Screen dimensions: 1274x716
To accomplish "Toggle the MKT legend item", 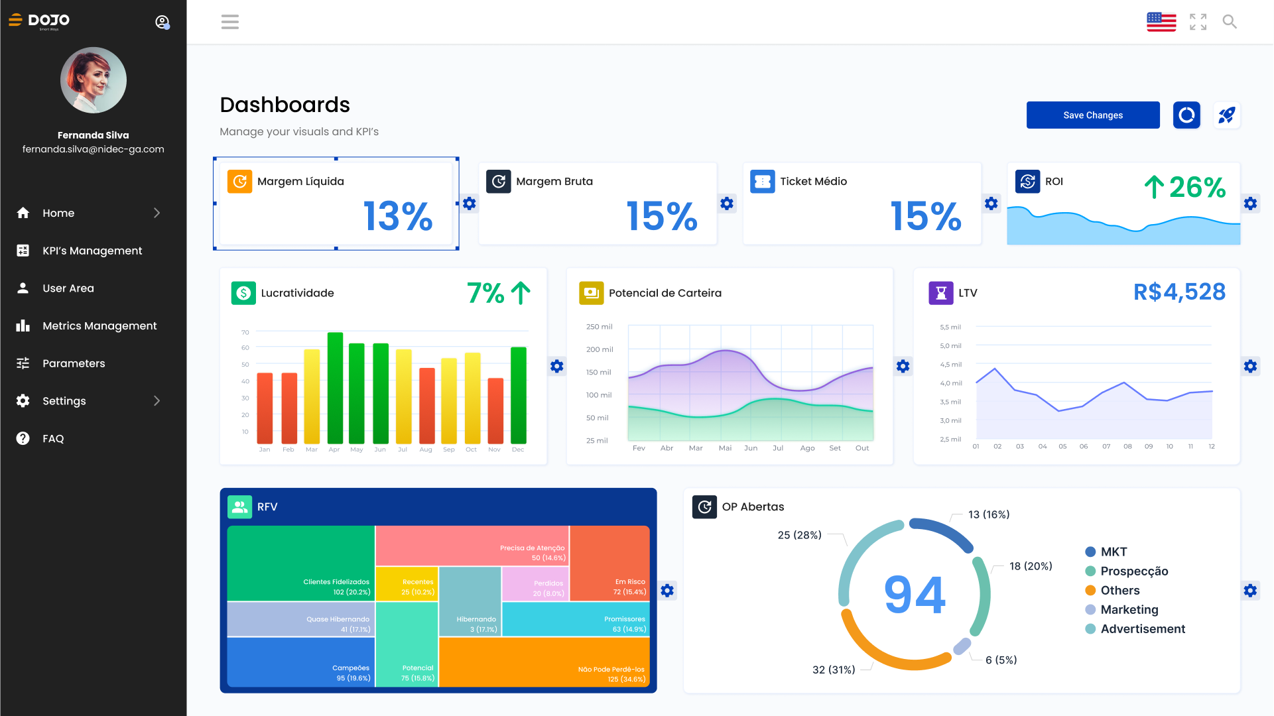I will tap(1106, 552).
